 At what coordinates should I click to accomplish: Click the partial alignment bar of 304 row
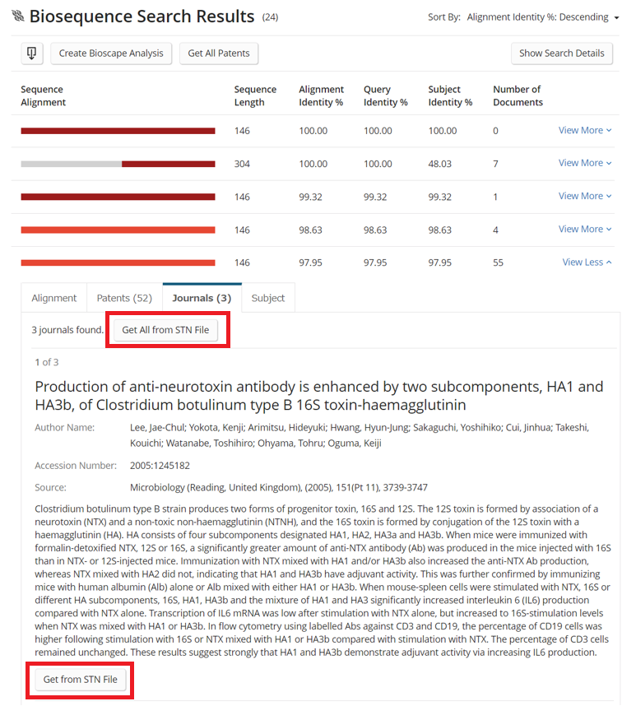coord(118,164)
